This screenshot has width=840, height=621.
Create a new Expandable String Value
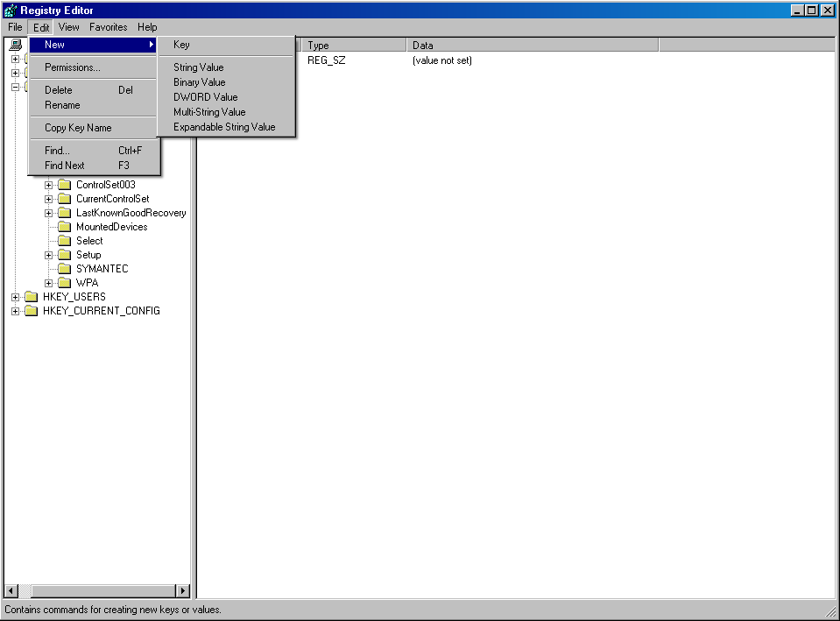(x=226, y=127)
